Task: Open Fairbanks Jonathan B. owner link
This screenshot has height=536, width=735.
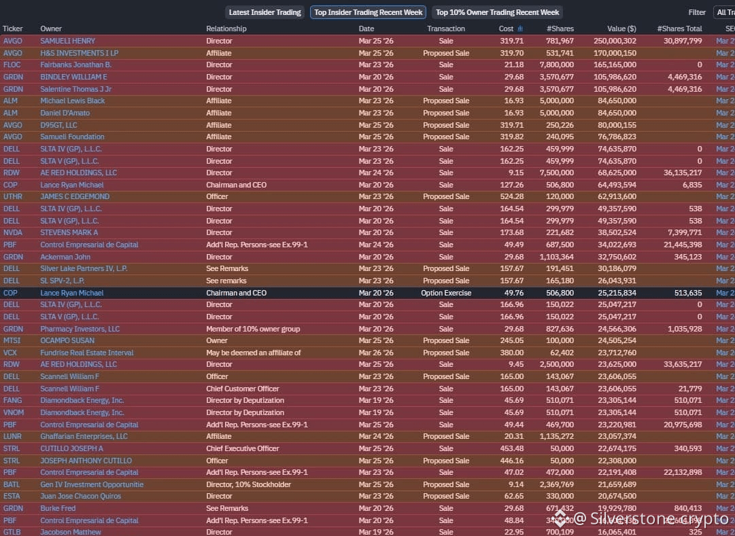Action: tap(76, 65)
